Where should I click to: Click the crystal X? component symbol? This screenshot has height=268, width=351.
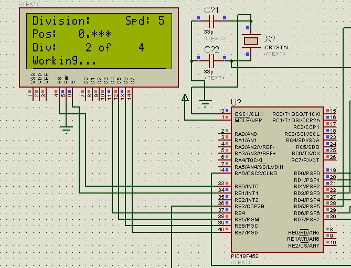[x=251, y=40]
